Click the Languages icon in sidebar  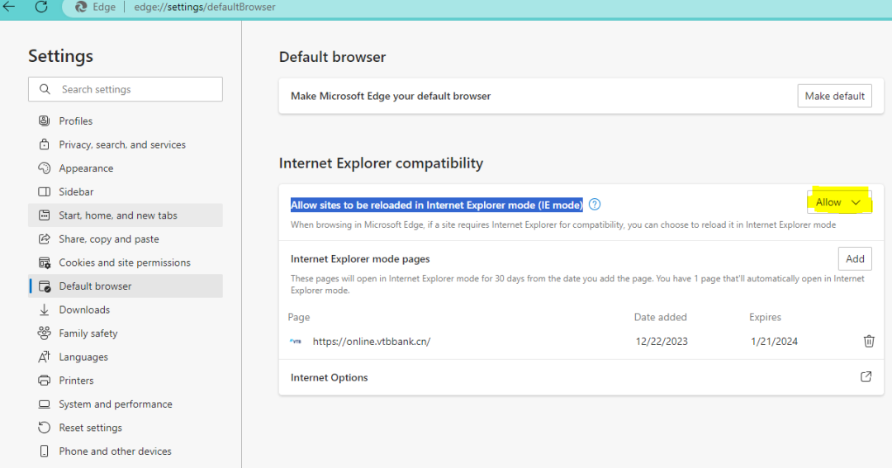point(45,357)
